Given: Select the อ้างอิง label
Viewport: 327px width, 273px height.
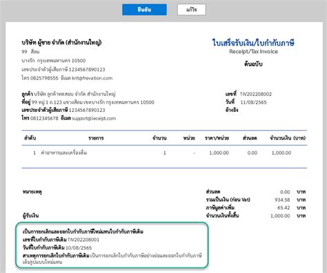Looking at the screenshot, I should click(232, 110).
